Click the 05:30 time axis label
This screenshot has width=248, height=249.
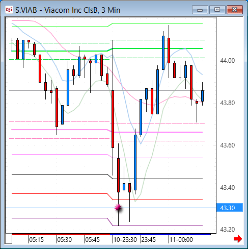[64, 240]
